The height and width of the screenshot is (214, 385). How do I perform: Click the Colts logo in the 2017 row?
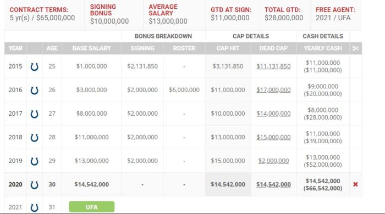pos(34,114)
